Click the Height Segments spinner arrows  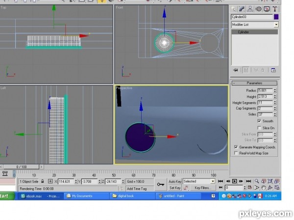coord(275,103)
